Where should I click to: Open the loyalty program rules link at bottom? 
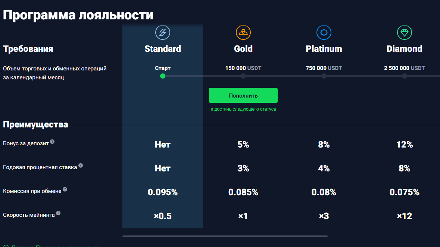[x=55, y=246]
